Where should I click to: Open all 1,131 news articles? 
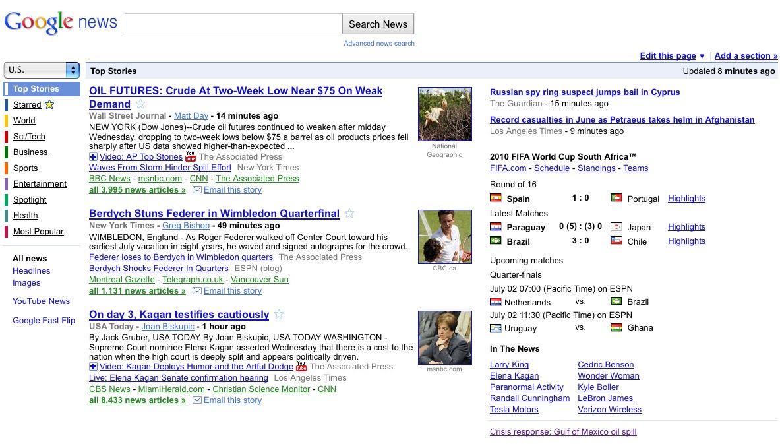(137, 291)
